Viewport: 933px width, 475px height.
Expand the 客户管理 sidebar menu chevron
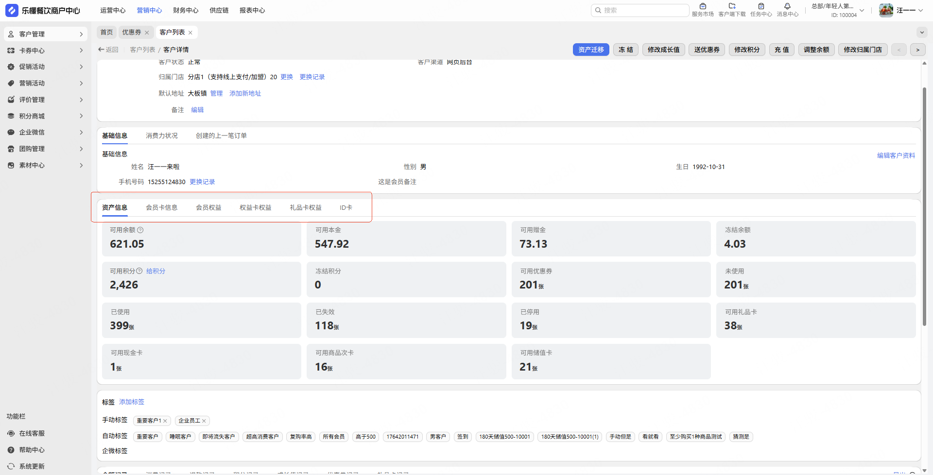81,34
